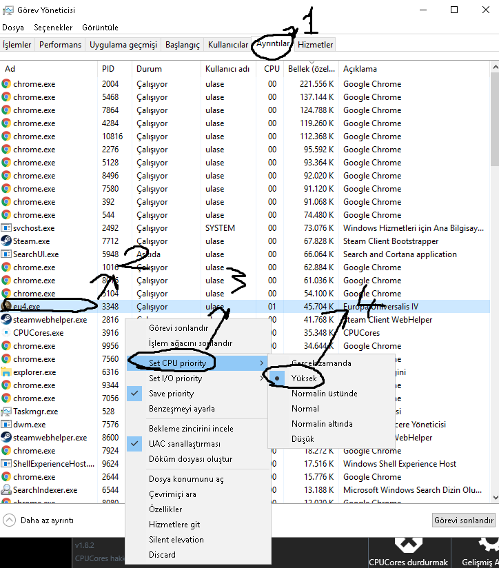Click the chrome icon in the PID 7560 row
The image size is (499, 568).
click(6, 359)
